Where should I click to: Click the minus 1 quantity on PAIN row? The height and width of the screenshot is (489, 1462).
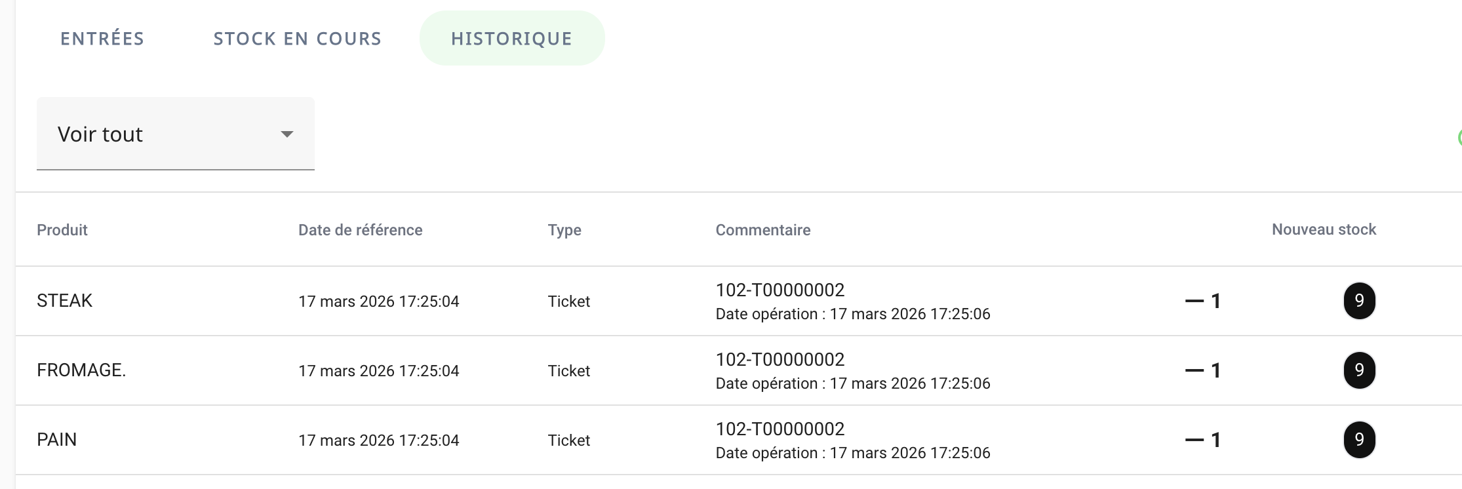(x=1203, y=440)
